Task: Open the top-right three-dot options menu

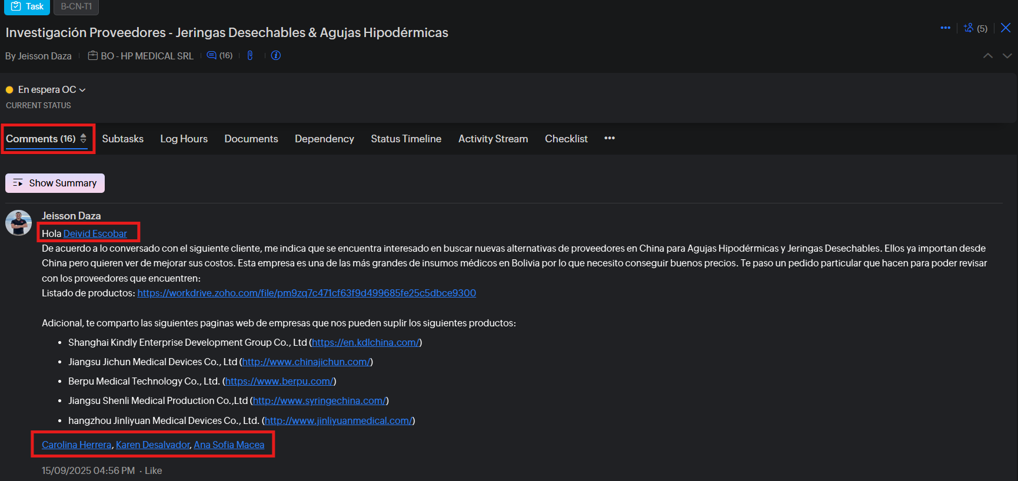Action: click(945, 28)
